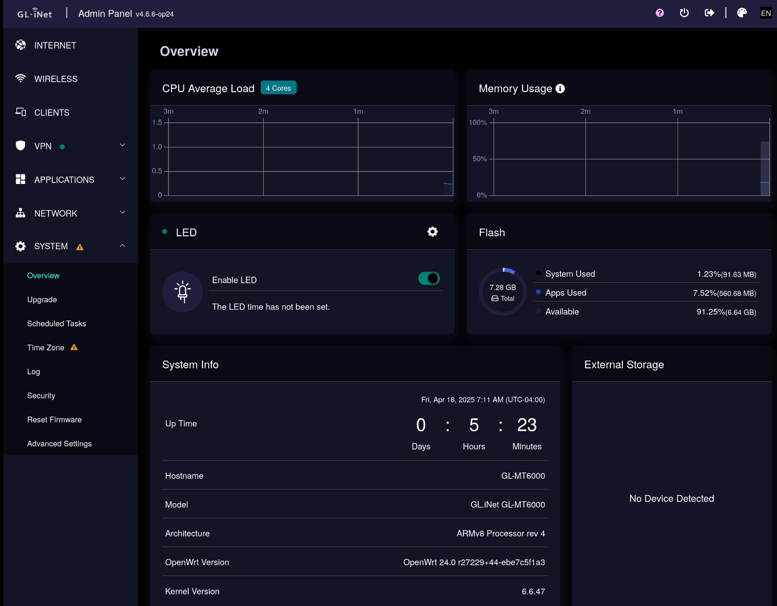Expand the VPN menu chevron

tap(122, 145)
